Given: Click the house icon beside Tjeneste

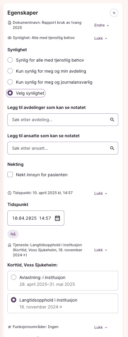Looking at the screenshot, I should pyautogui.click(x=9, y=245).
